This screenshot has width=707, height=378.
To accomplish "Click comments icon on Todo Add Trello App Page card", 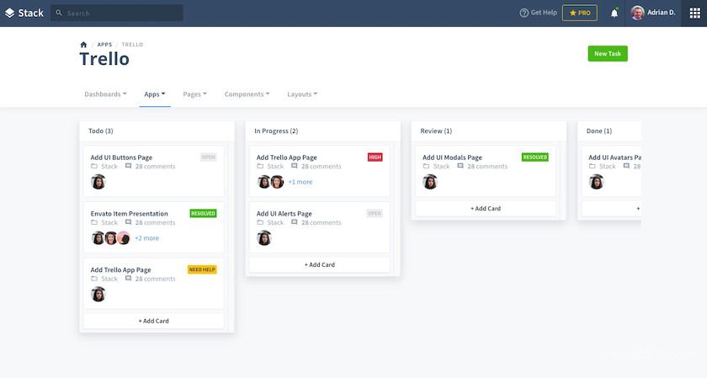I will [129, 279].
